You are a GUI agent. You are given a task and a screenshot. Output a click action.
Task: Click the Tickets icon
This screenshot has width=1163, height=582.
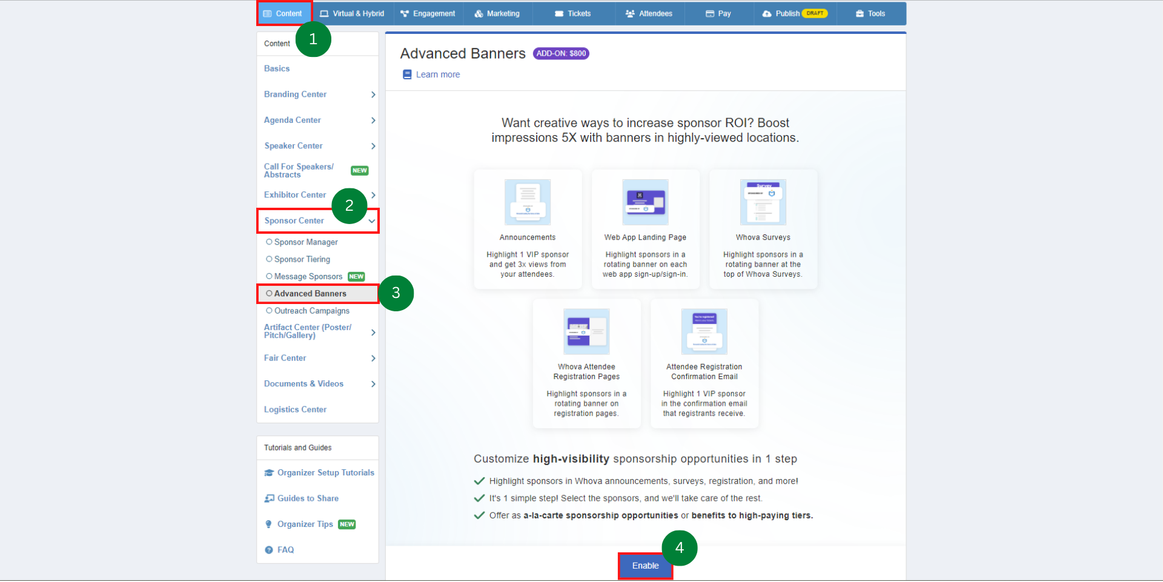click(559, 13)
